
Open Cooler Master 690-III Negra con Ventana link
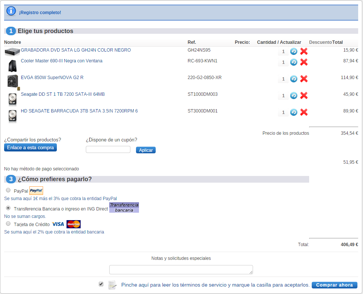point(62,61)
